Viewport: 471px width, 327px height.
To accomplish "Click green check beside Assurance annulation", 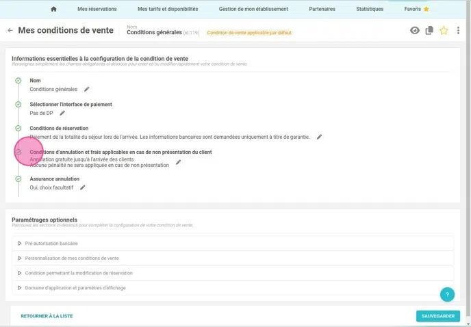I will tap(18, 179).
